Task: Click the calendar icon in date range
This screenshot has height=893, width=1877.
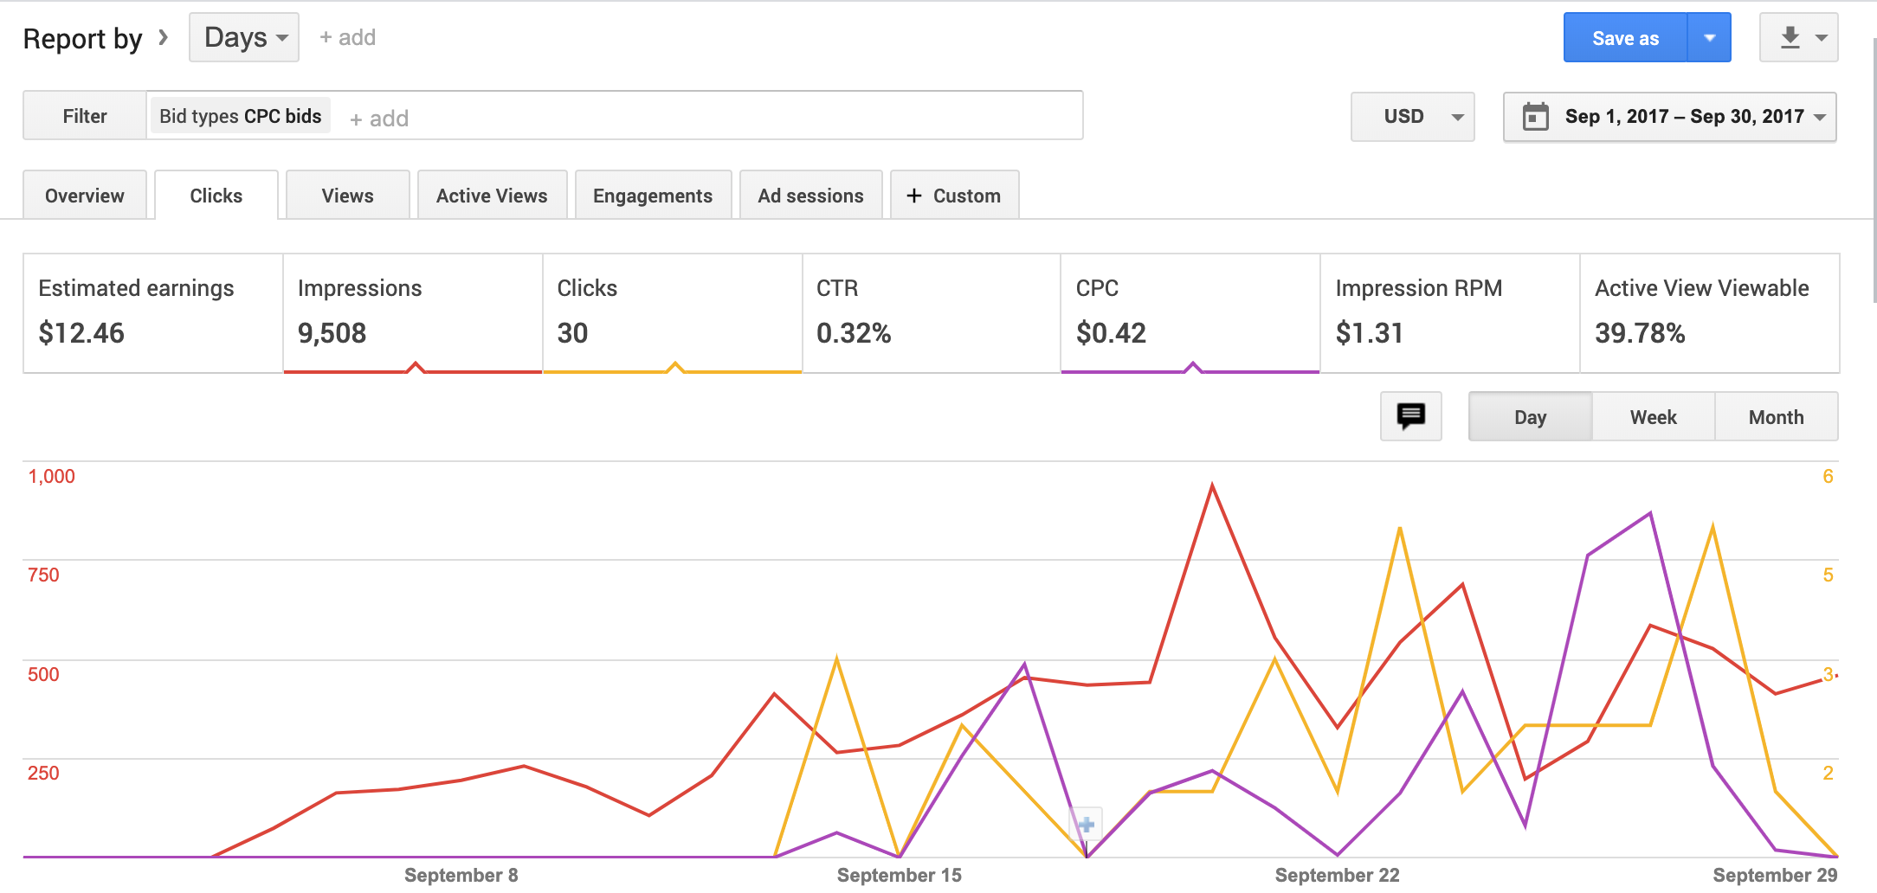Action: coord(1535,116)
